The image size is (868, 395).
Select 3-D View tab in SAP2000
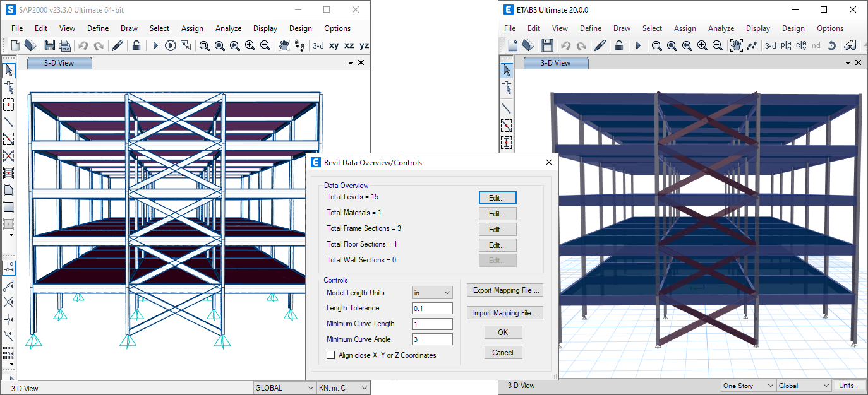(x=59, y=63)
